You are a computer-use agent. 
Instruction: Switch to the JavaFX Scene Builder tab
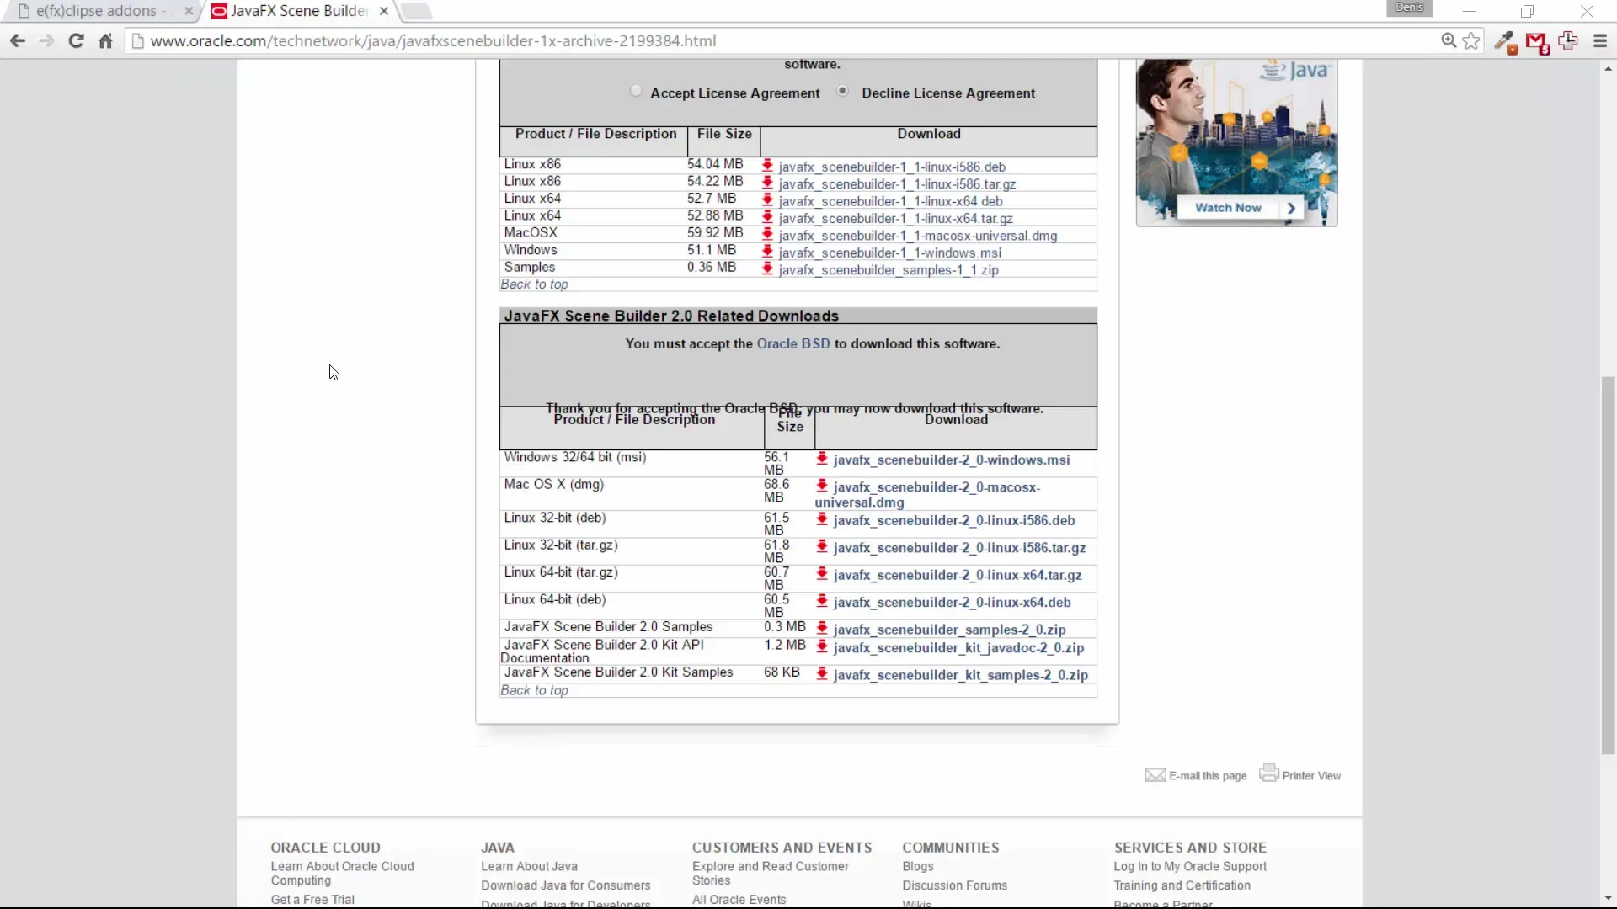click(299, 11)
